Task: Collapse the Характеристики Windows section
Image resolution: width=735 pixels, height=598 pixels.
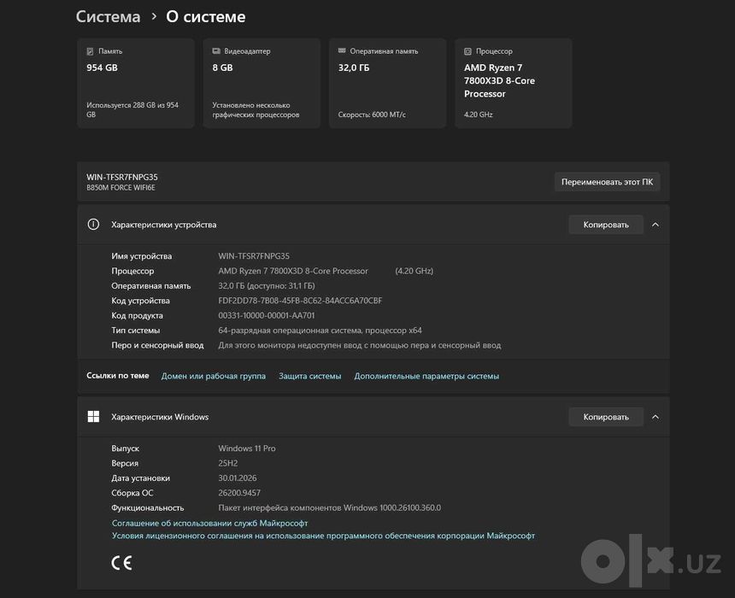Action: coord(656,417)
